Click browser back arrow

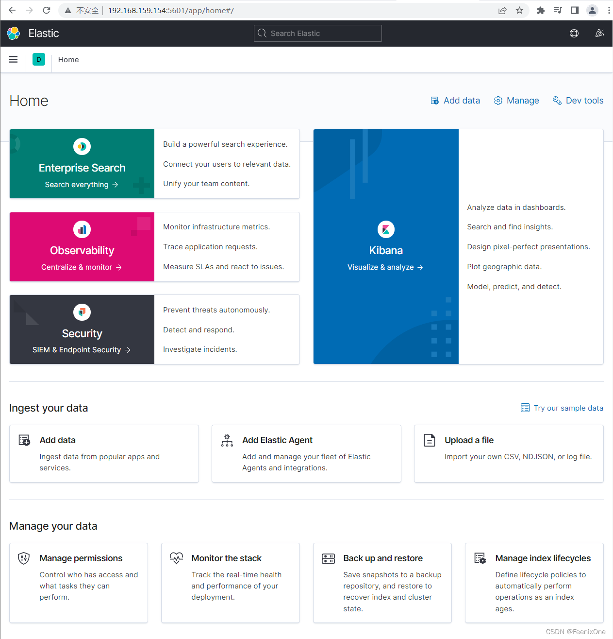click(12, 10)
